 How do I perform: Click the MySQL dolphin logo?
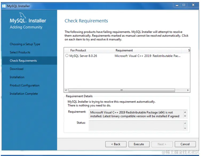23,15
